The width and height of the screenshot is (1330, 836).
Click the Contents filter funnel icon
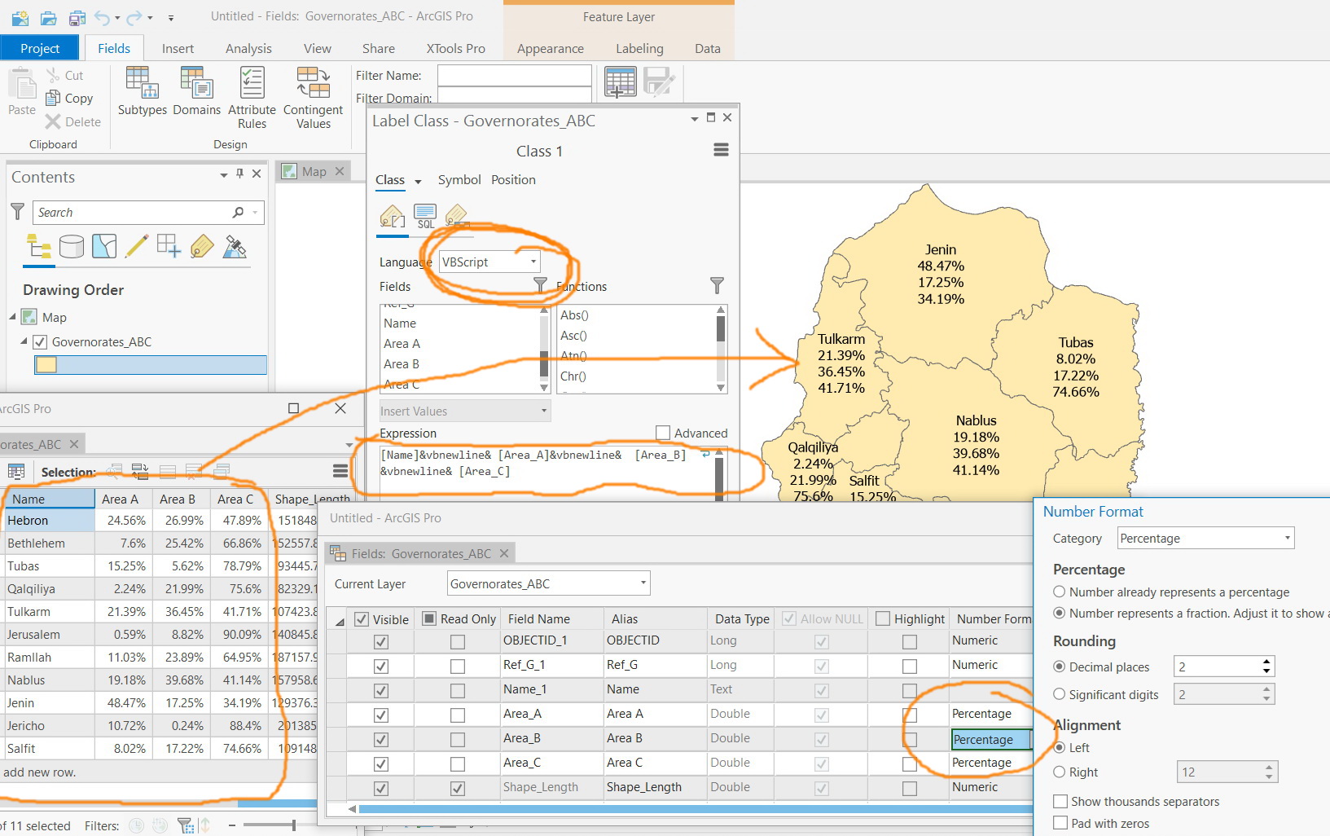tap(17, 212)
